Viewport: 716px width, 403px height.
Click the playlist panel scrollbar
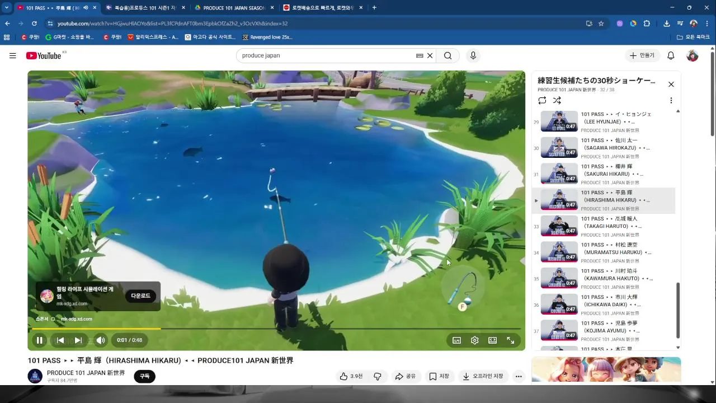[679, 311]
